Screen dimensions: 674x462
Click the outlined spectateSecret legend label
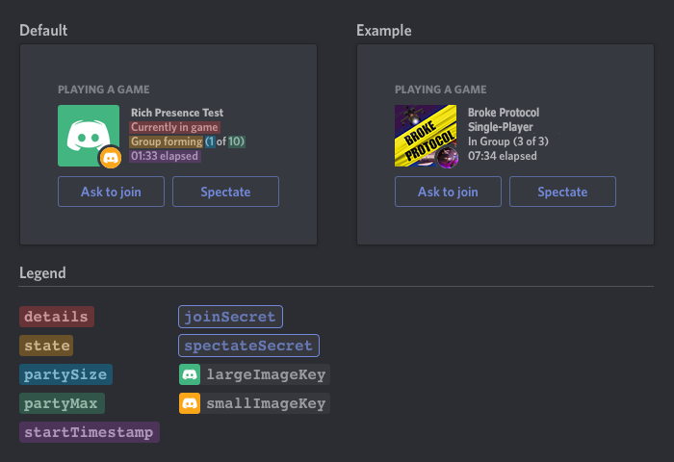[x=248, y=346]
